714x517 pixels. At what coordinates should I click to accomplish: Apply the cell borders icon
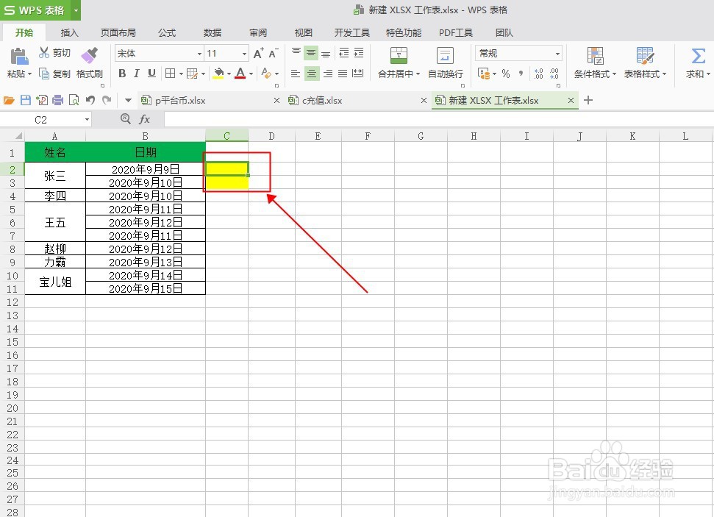(x=170, y=74)
